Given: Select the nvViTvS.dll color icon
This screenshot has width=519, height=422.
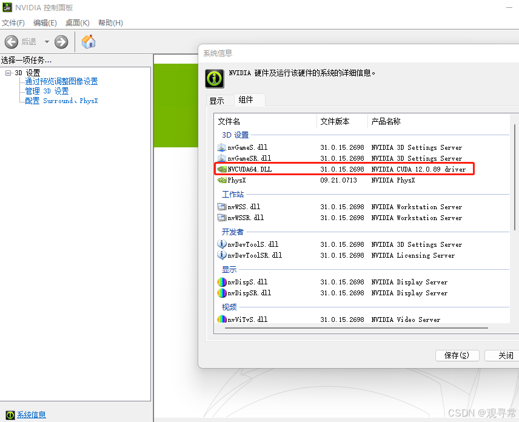Looking at the screenshot, I should pyautogui.click(x=222, y=319).
